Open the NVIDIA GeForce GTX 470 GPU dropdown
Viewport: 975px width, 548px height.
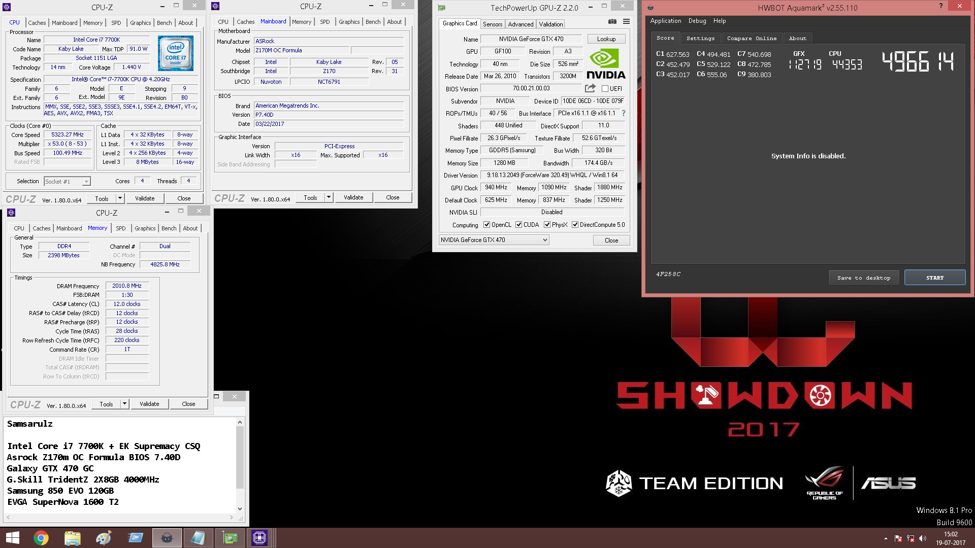click(494, 240)
